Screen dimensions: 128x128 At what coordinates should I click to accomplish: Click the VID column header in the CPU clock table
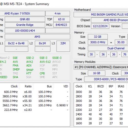pyautogui.click(x=66, y=86)
